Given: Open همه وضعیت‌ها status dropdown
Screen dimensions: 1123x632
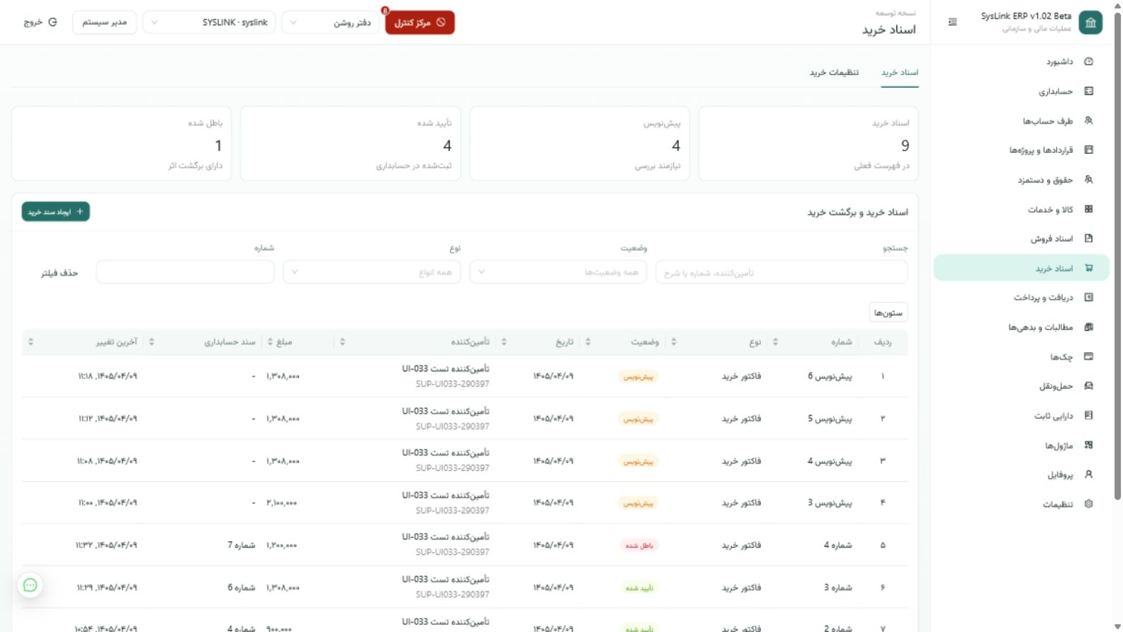Looking at the screenshot, I should tap(558, 272).
